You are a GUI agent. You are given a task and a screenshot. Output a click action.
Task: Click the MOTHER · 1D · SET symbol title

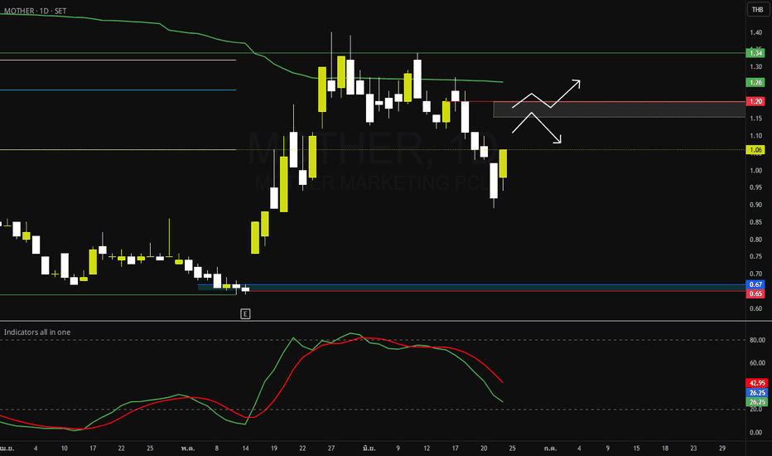click(x=35, y=11)
